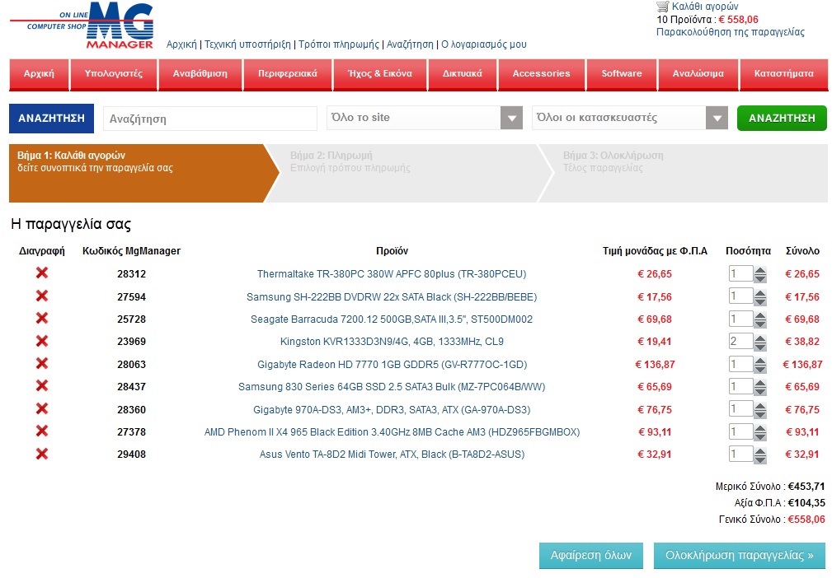This screenshot has height=578, width=832.
Task: Click Καλάθι αγορών link at top right
Action: click(705, 7)
